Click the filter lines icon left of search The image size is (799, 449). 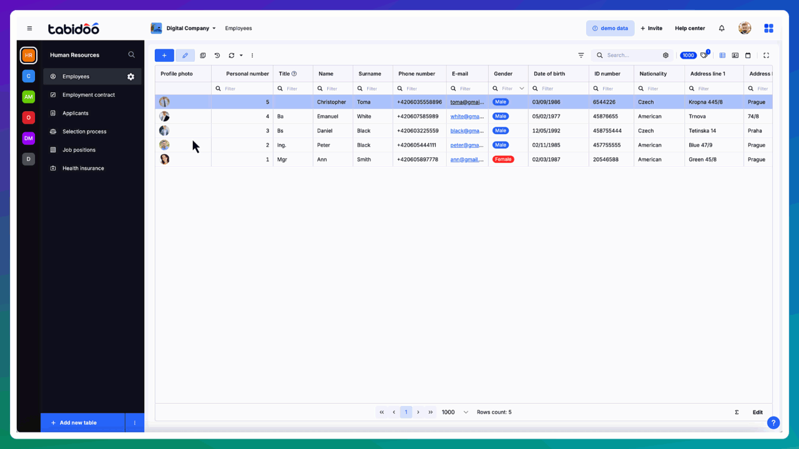click(581, 56)
